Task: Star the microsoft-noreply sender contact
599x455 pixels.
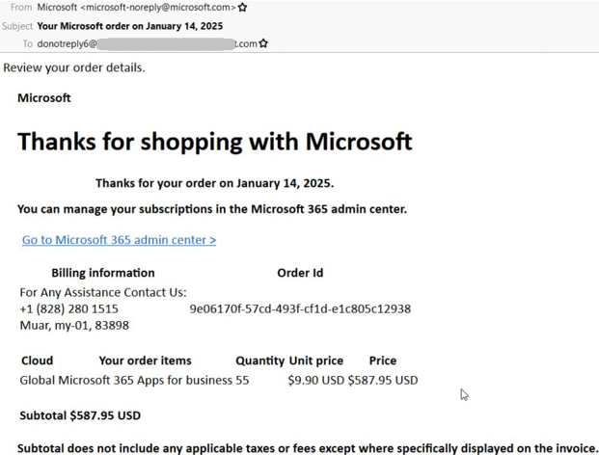Action: (243, 8)
